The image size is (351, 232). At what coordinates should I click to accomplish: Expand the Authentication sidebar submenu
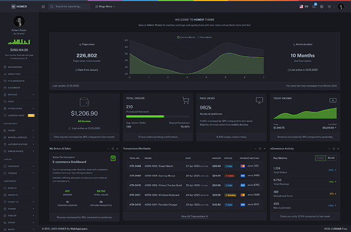point(19,144)
